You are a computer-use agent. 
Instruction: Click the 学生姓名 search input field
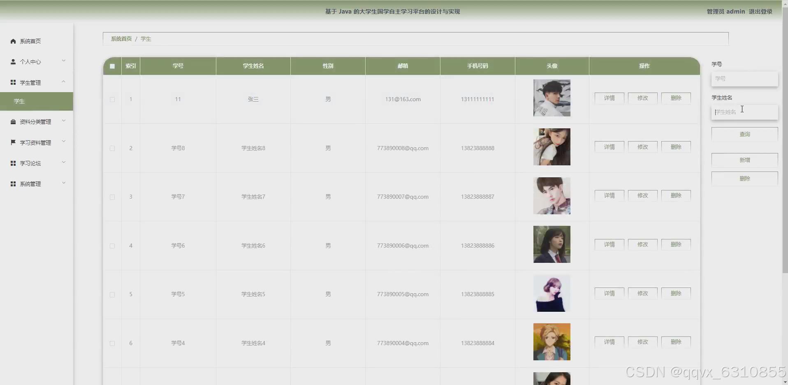point(744,112)
